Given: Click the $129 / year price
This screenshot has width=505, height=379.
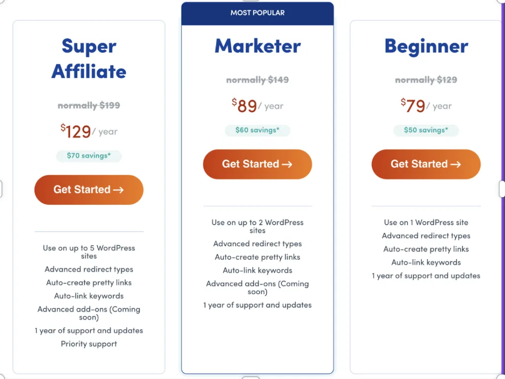Looking at the screenshot, I should click(x=89, y=131).
